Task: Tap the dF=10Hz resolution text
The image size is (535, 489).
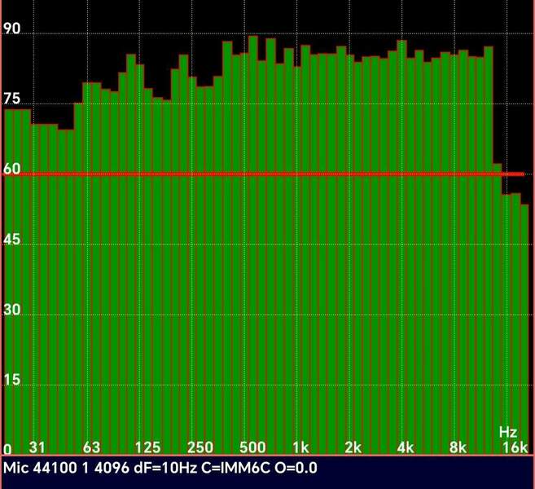Action: [x=165, y=468]
